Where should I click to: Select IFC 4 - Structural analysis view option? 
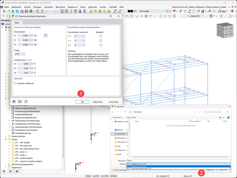coord(178,168)
